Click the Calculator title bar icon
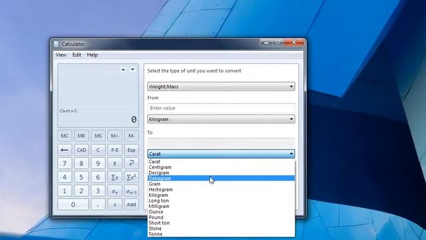The width and height of the screenshot is (426, 240). pos(56,44)
